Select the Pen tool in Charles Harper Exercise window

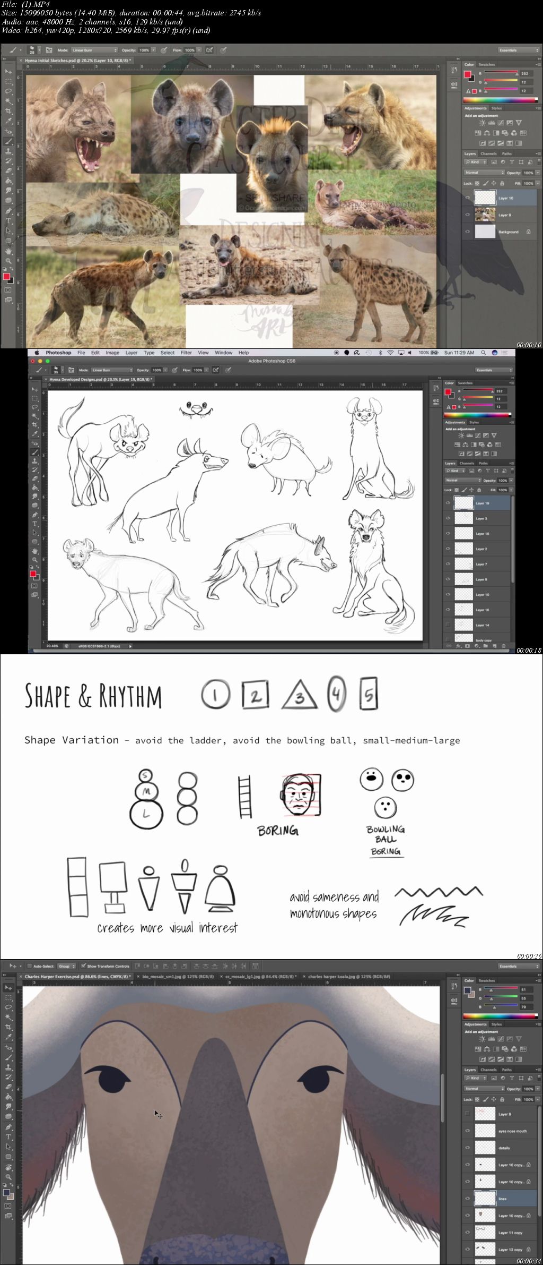click(8, 1127)
